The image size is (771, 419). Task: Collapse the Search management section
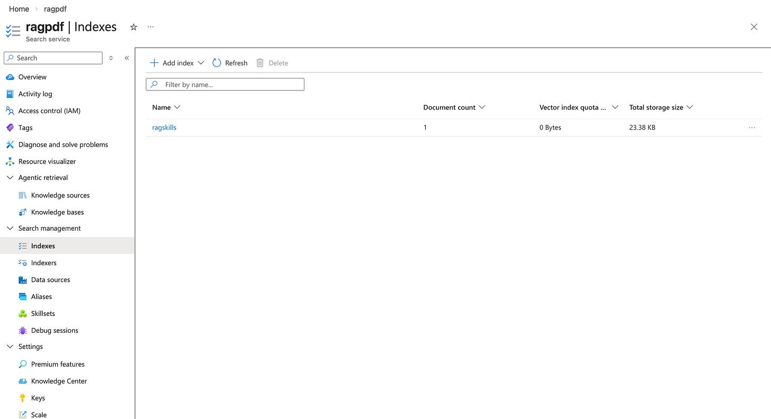click(x=10, y=229)
